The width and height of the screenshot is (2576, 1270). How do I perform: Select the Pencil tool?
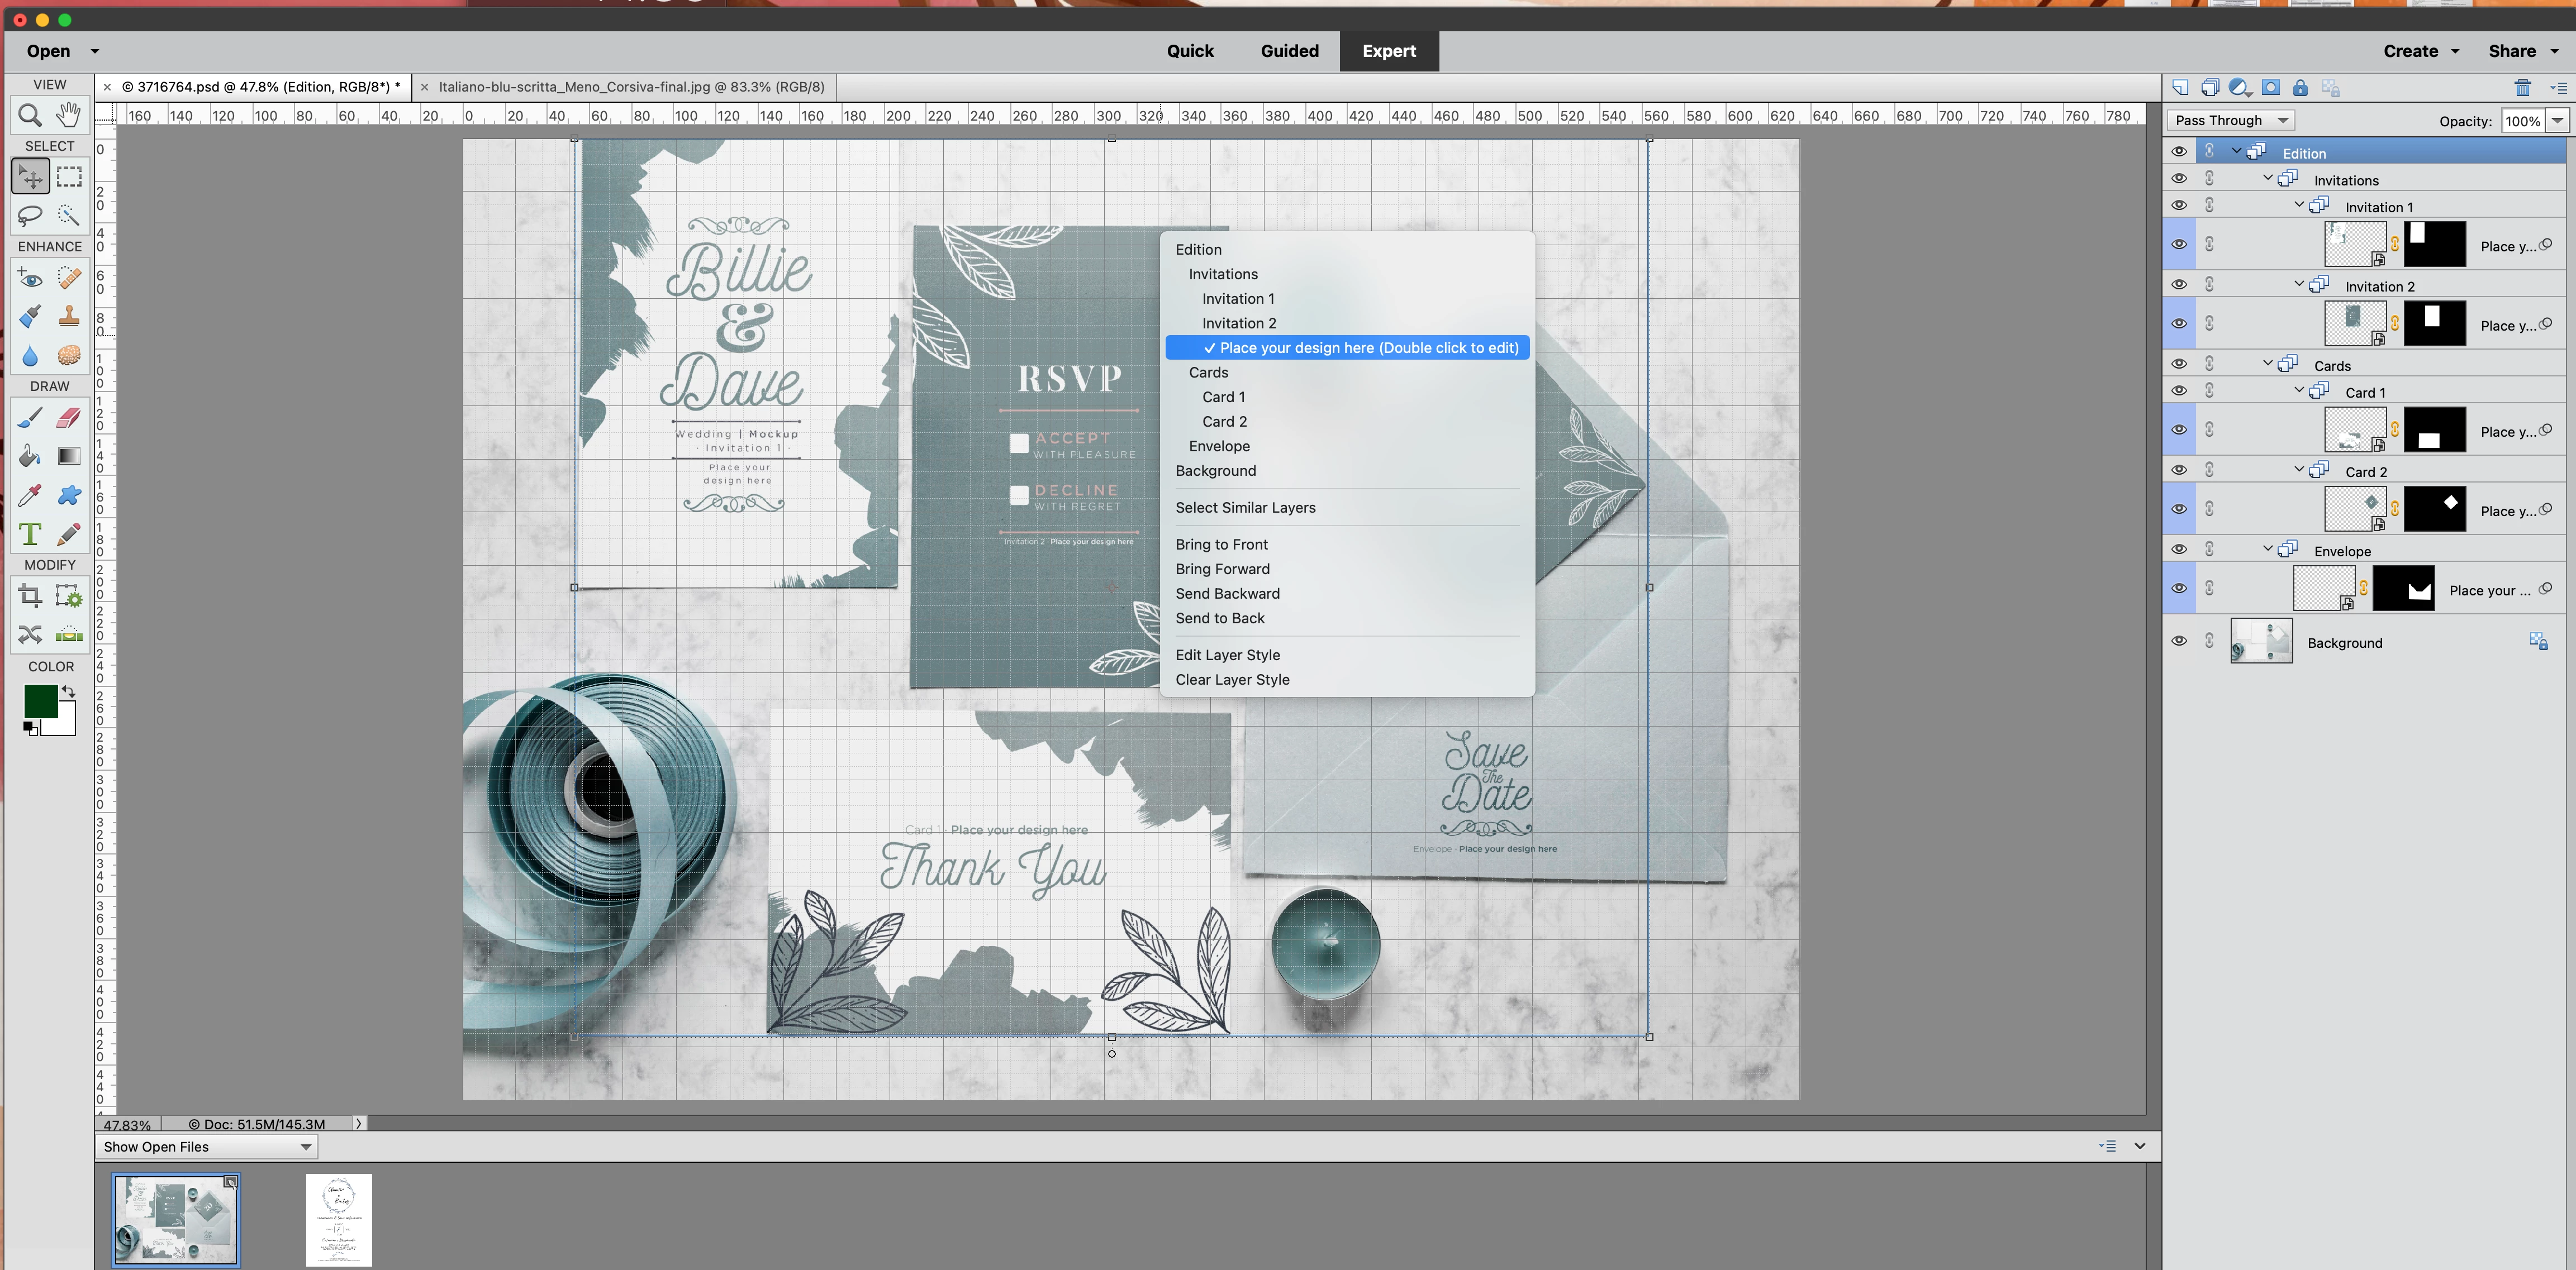pyautogui.click(x=69, y=534)
